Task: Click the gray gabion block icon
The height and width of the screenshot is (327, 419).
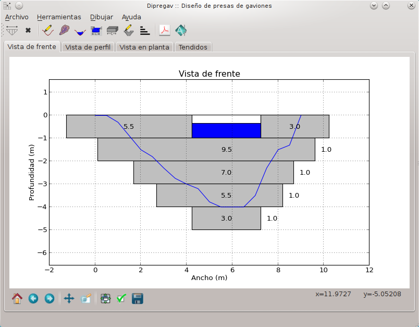Action: (113, 30)
